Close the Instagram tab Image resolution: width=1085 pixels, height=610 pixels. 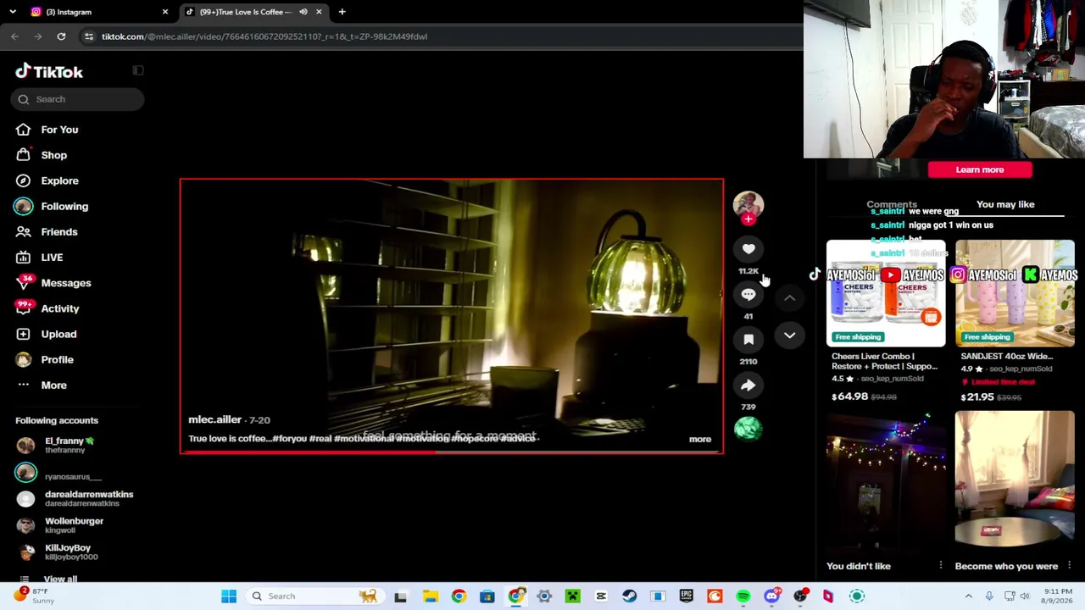pos(165,12)
